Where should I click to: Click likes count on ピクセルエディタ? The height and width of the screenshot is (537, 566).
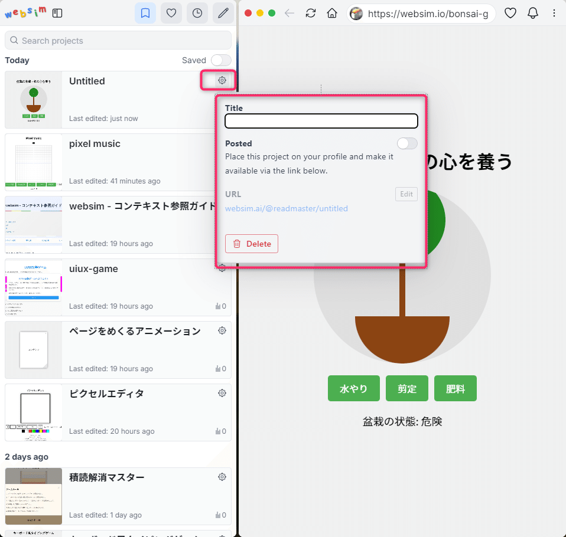(221, 431)
